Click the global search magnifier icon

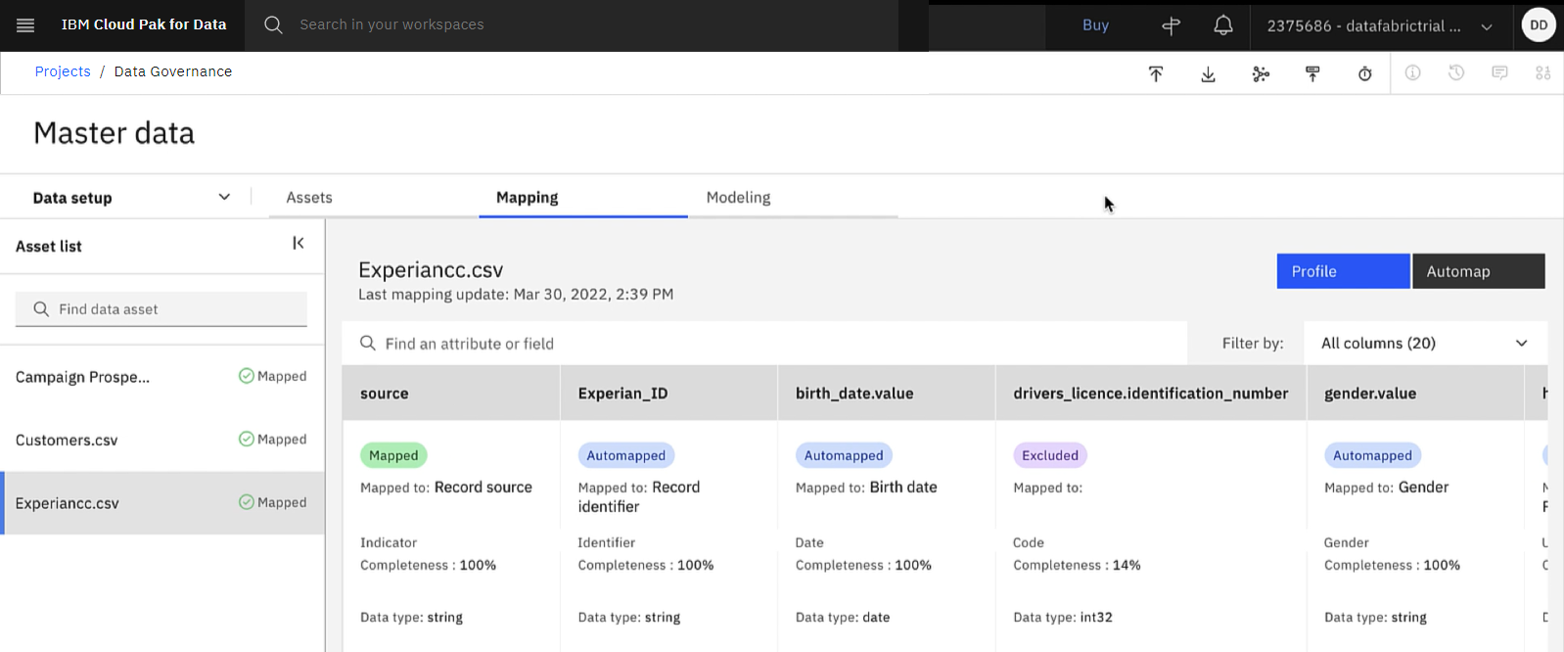pos(273,25)
